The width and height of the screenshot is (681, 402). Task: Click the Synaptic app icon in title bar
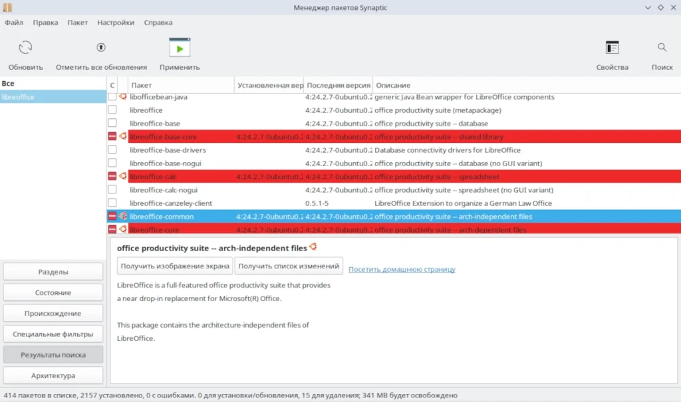tap(7, 7)
